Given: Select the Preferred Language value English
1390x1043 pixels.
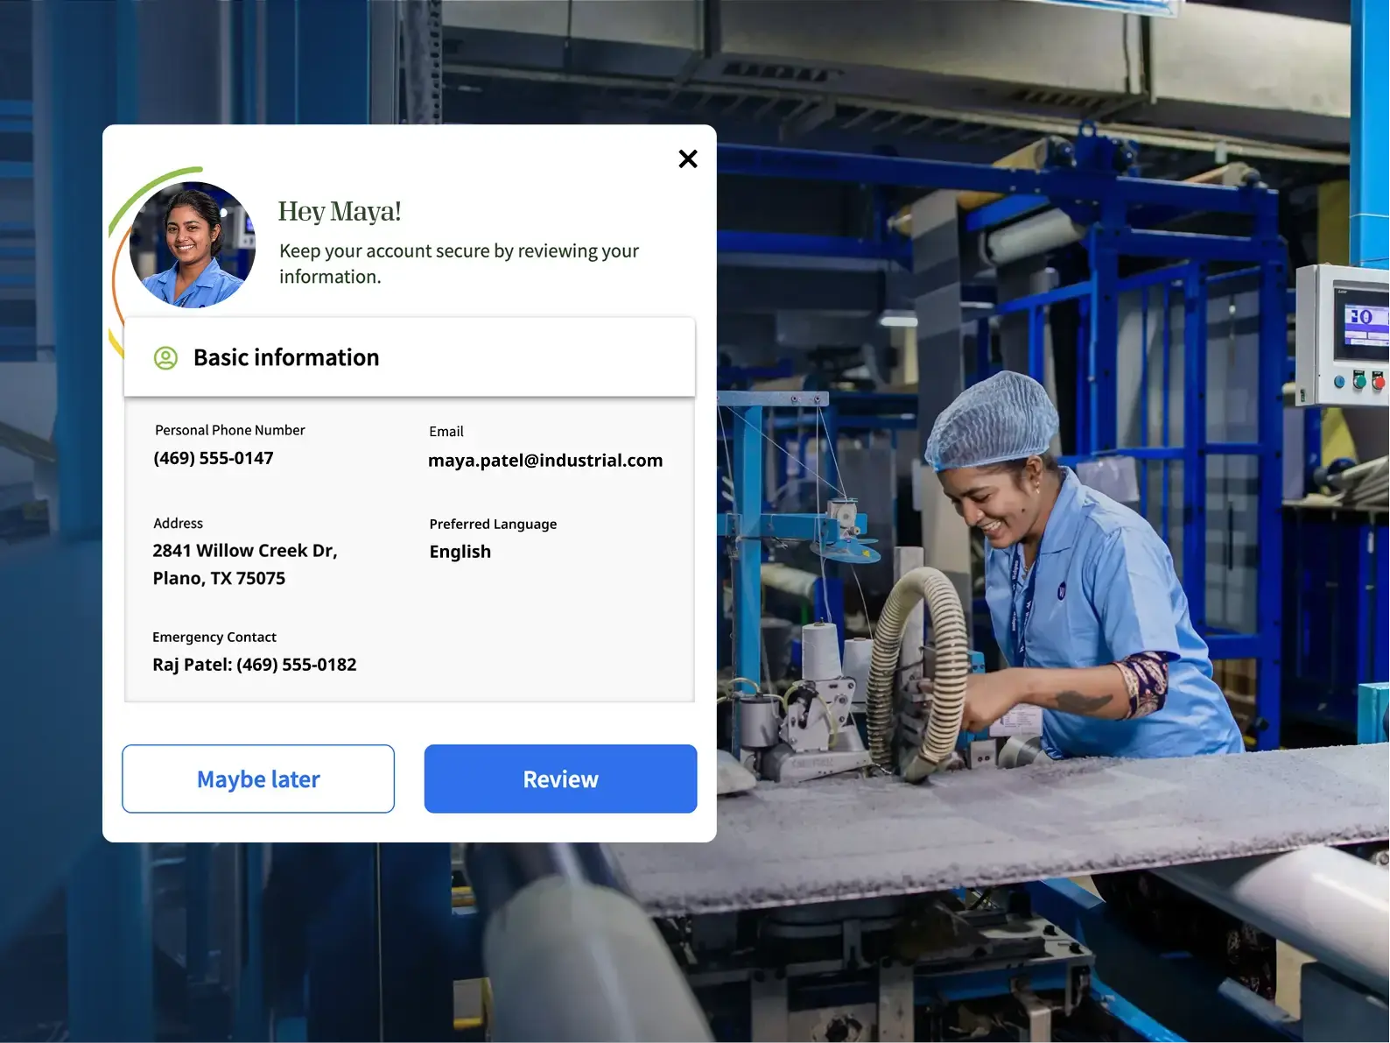Looking at the screenshot, I should click(460, 552).
